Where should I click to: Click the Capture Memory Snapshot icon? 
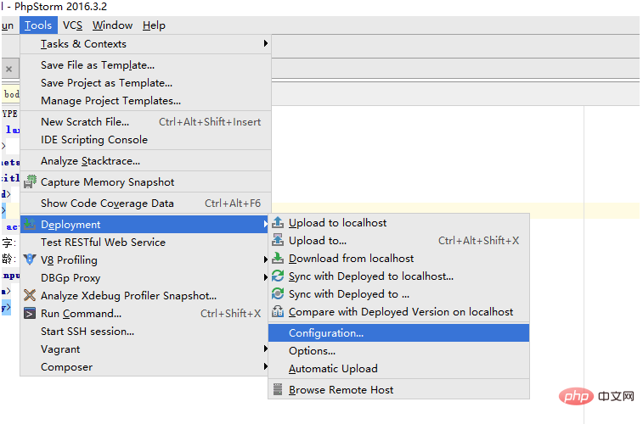pyautogui.click(x=30, y=181)
